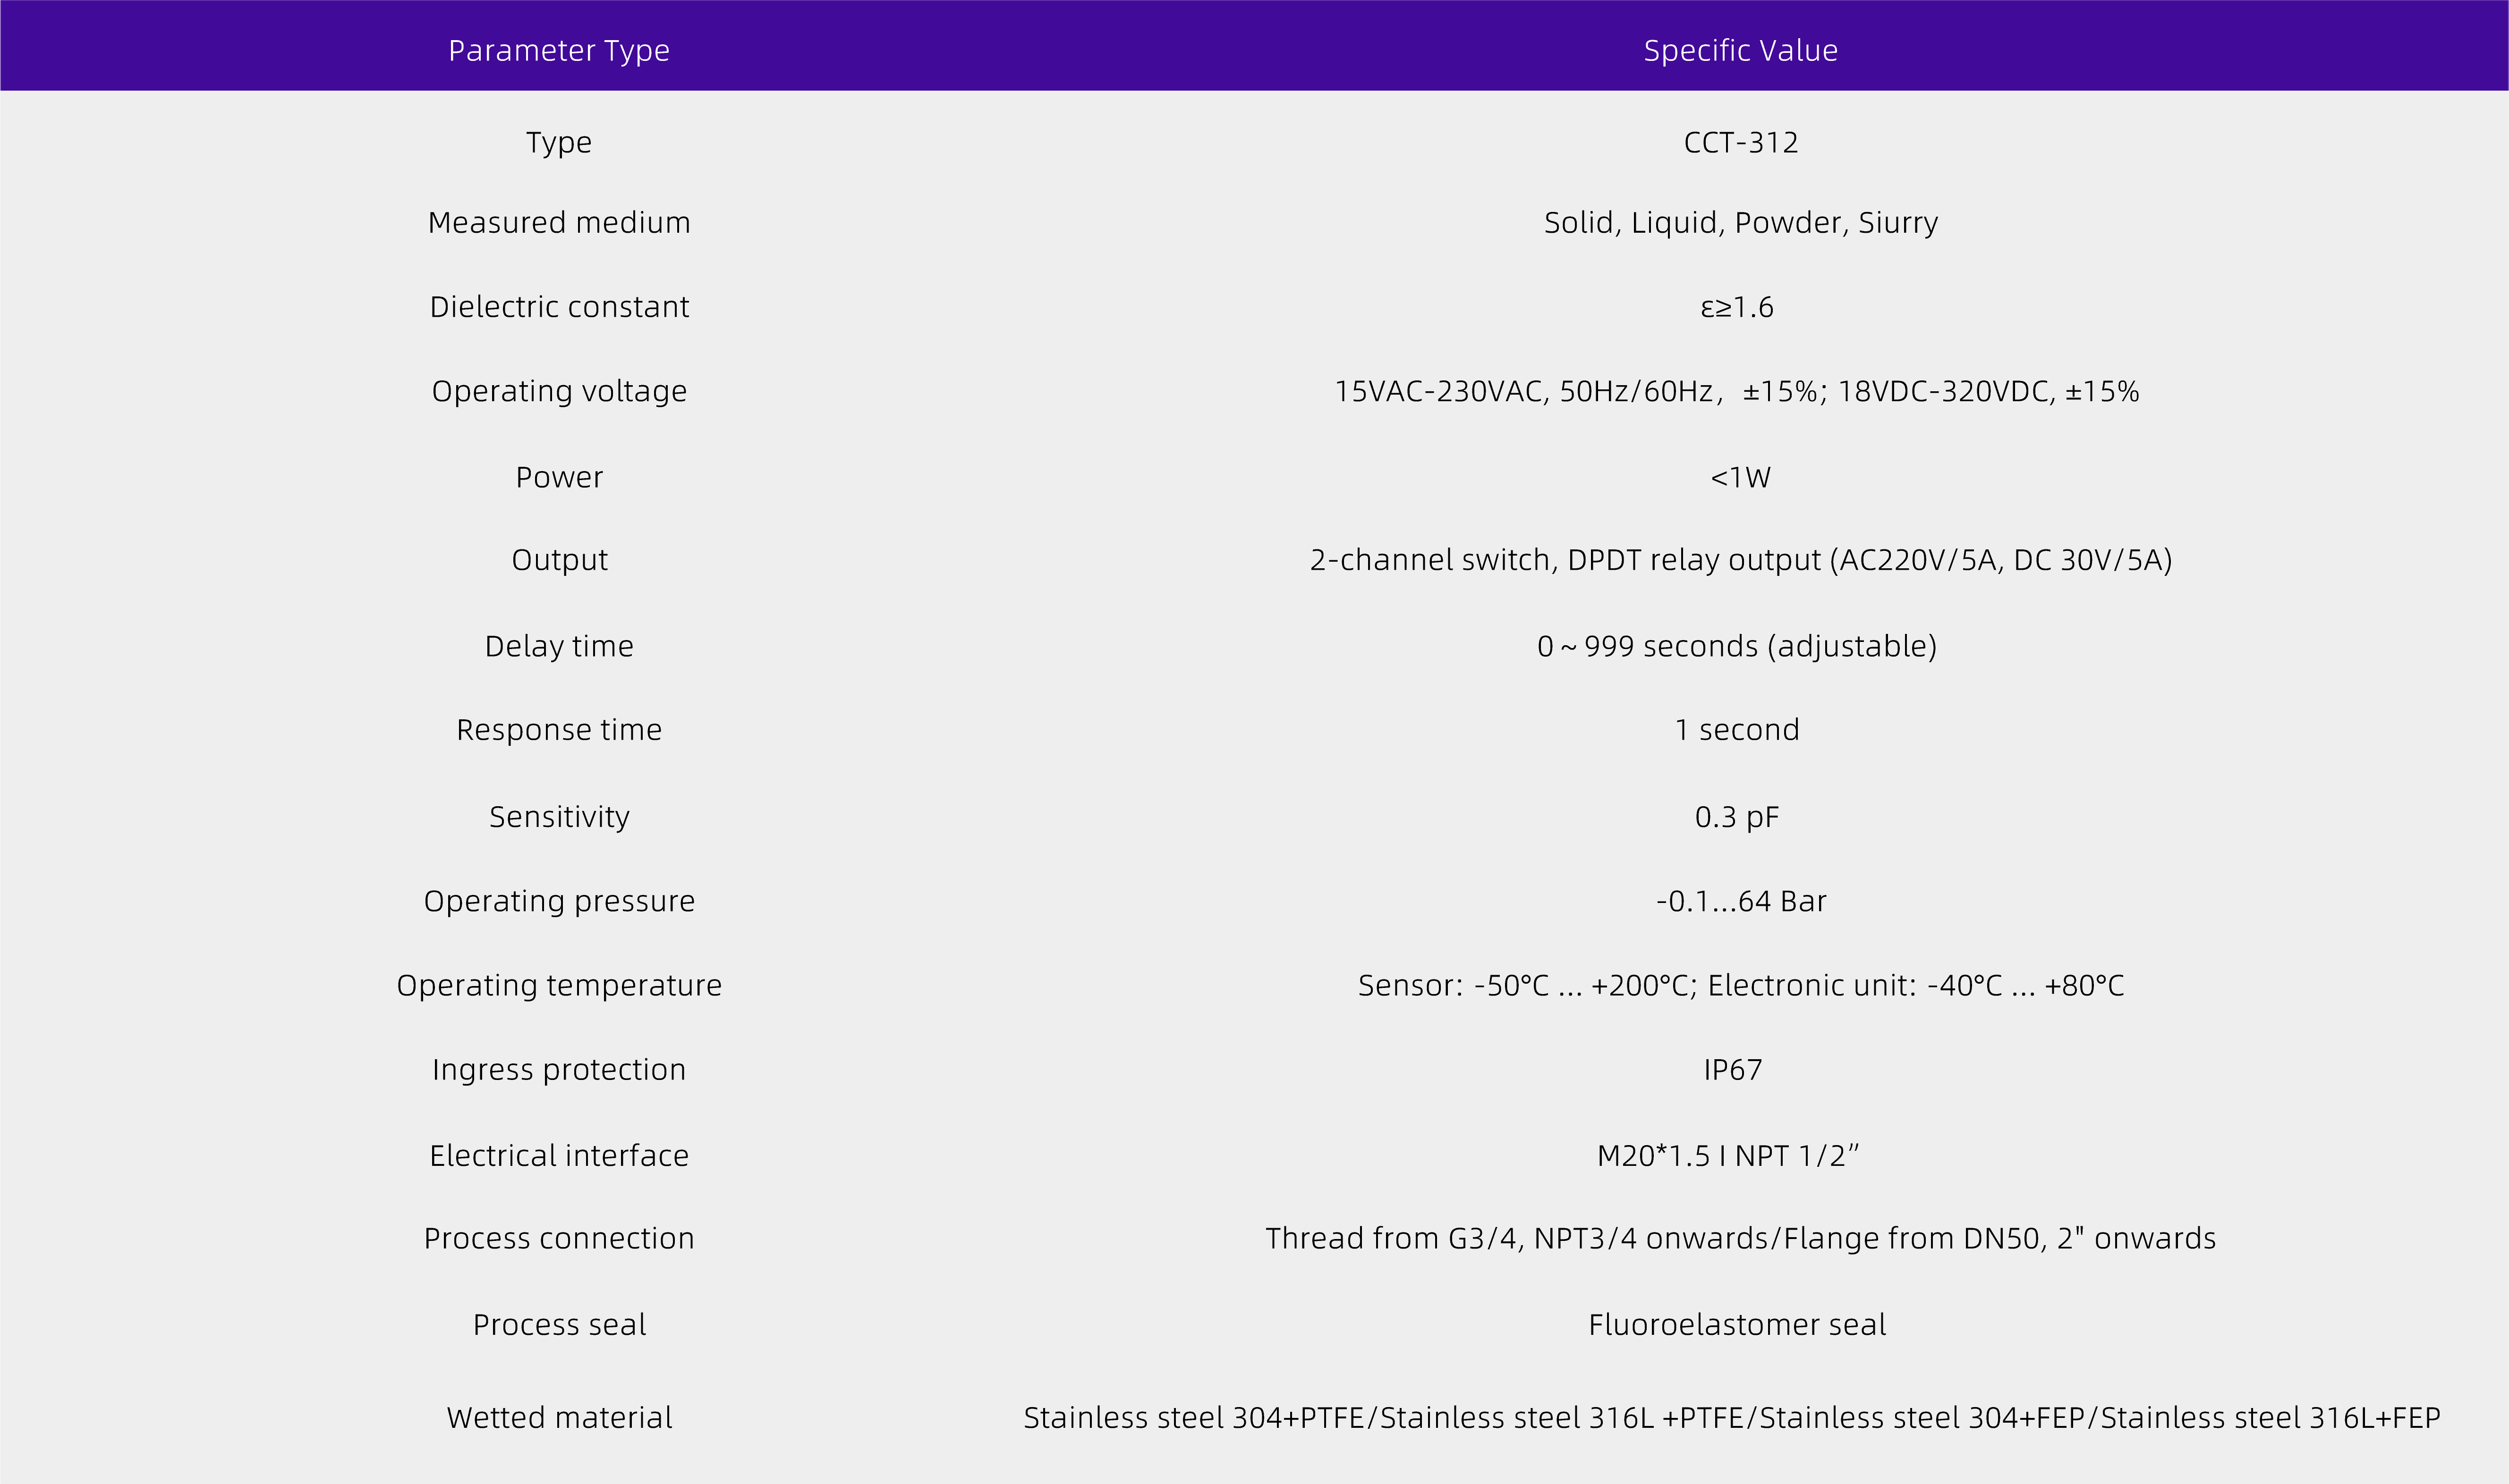Click the Operating temperature label

559,986
